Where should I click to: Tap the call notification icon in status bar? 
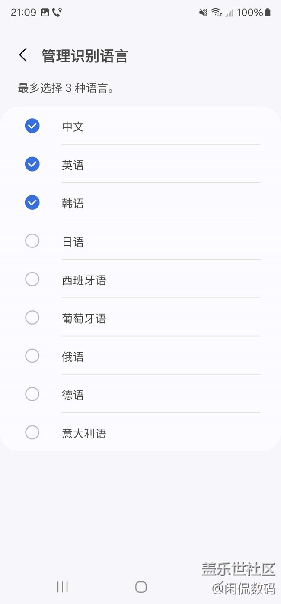[57, 13]
